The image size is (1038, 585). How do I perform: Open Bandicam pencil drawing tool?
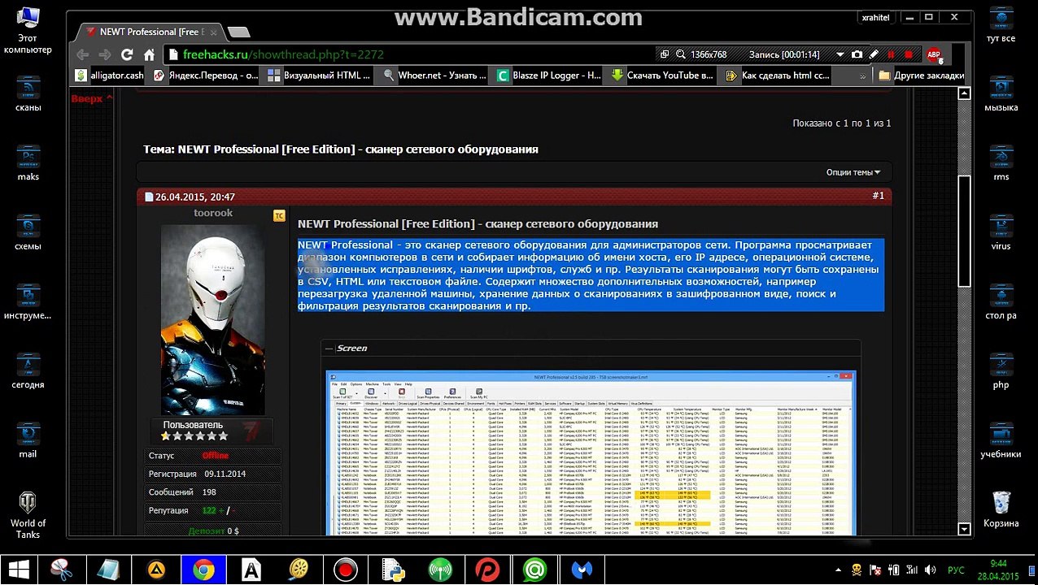(x=874, y=54)
